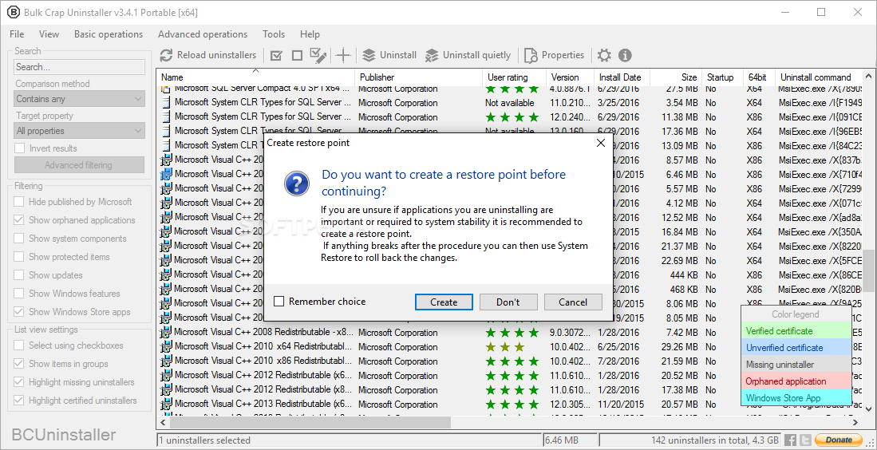The image size is (877, 450).
Task: Click the Facebook icon in the status bar
Action: tap(790, 440)
